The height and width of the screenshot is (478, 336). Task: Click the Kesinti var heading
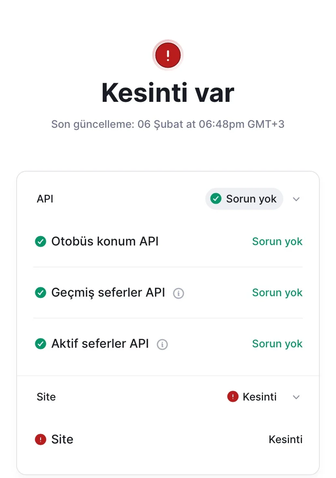(x=168, y=93)
